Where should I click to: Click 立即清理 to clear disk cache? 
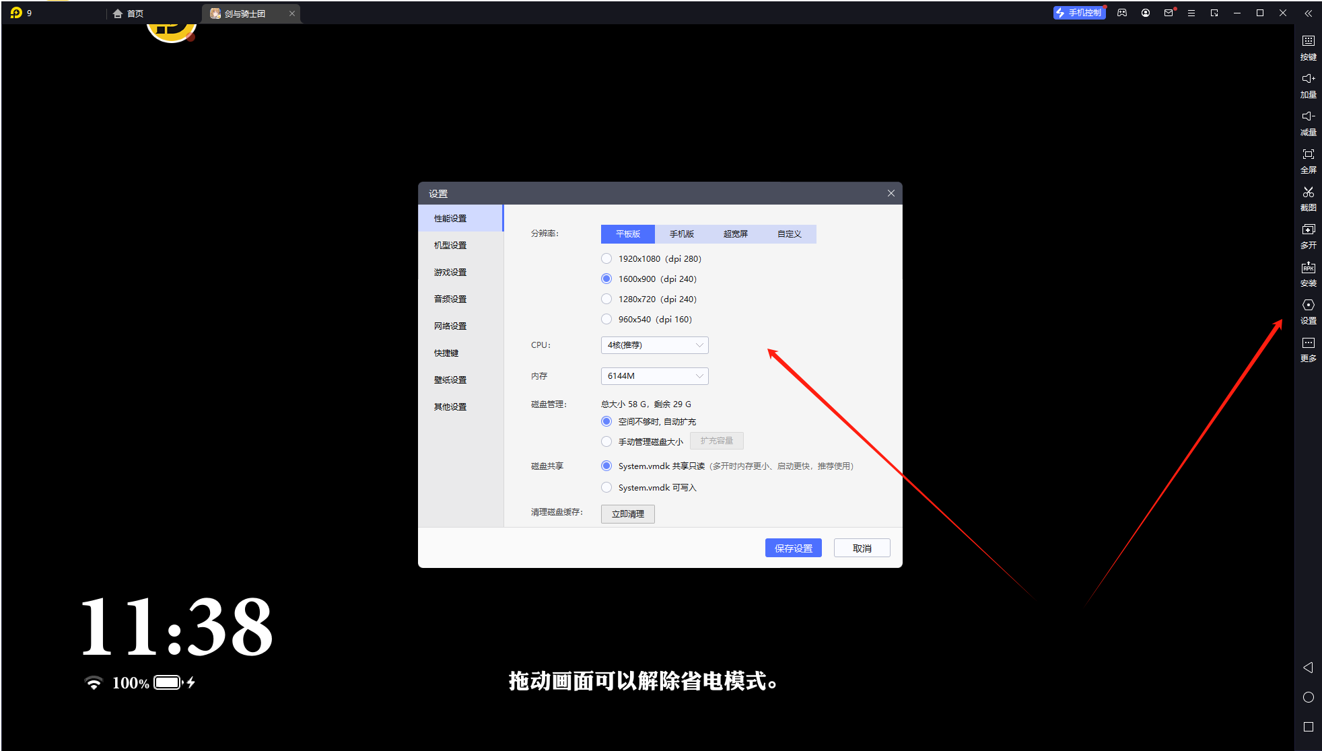(x=627, y=514)
